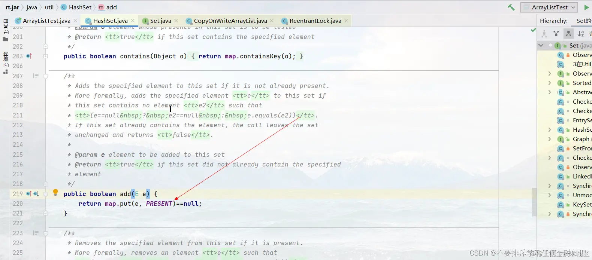Image resolution: width=592 pixels, height=260 pixels.
Task: Collapse the Set root node in hierarchy
Action: click(x=541, y=45)
